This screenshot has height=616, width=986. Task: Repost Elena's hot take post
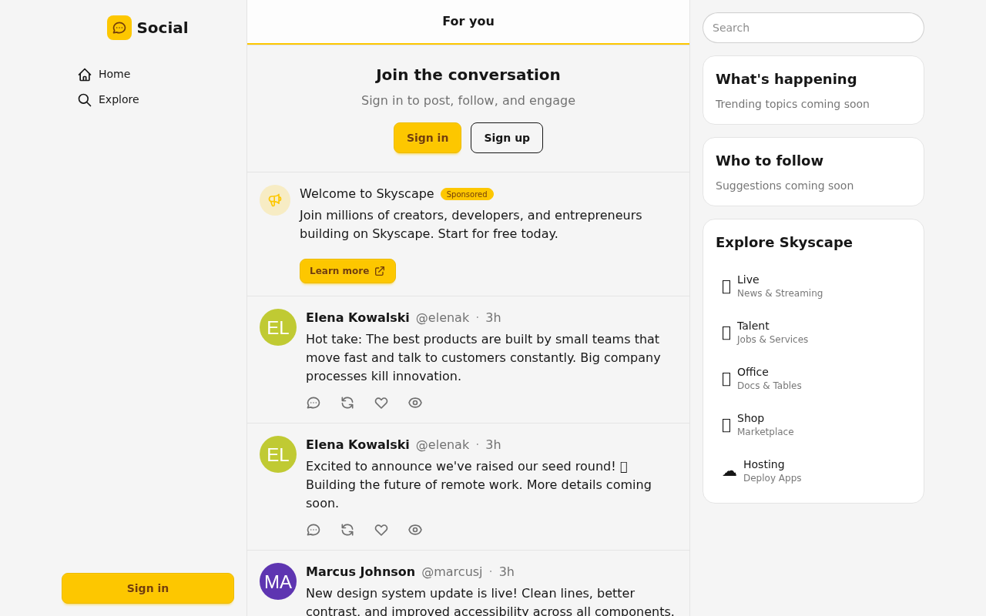347,403
